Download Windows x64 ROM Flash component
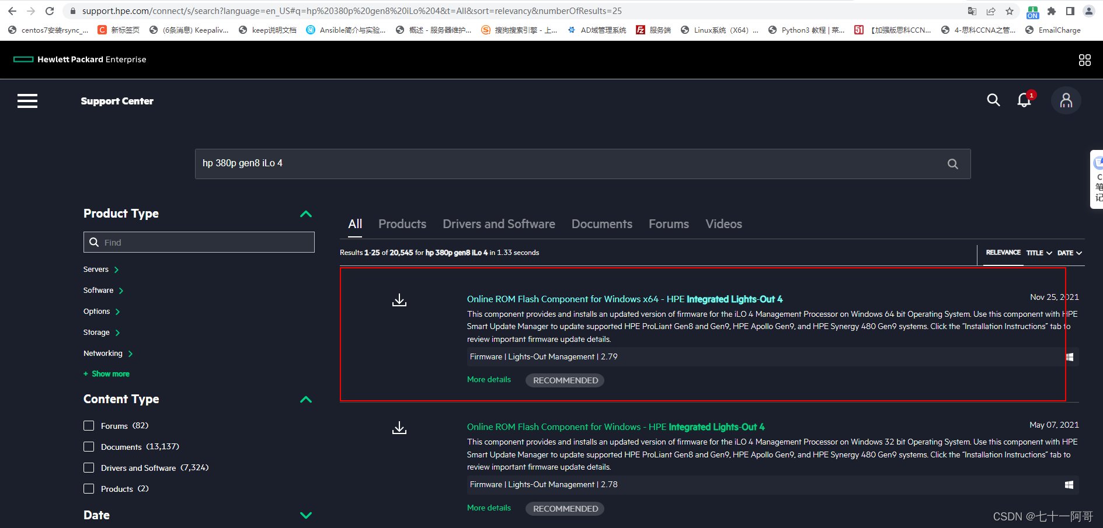Image resolution: width=1103 pixels, height=528 pixels. pyautogui.click(x=399, y=300)
